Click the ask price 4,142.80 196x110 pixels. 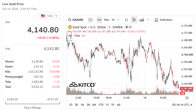pos(51,49)
